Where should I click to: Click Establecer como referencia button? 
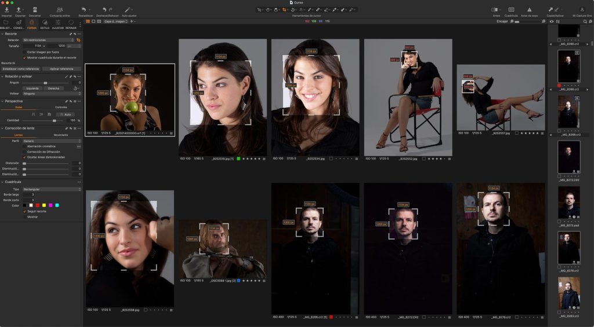click(x=21, y=69)
